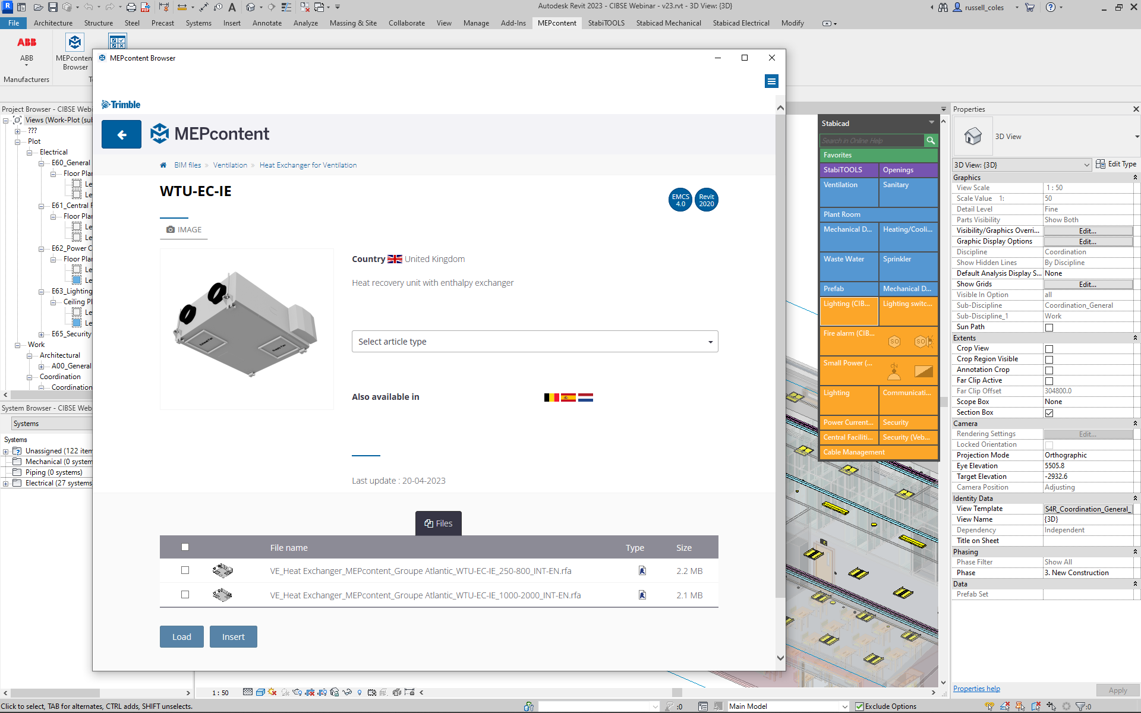This screenshot has width=1141, height=713.
Task: Collapse the Plot node in Project Browser
Action: [x=17, y=142]
